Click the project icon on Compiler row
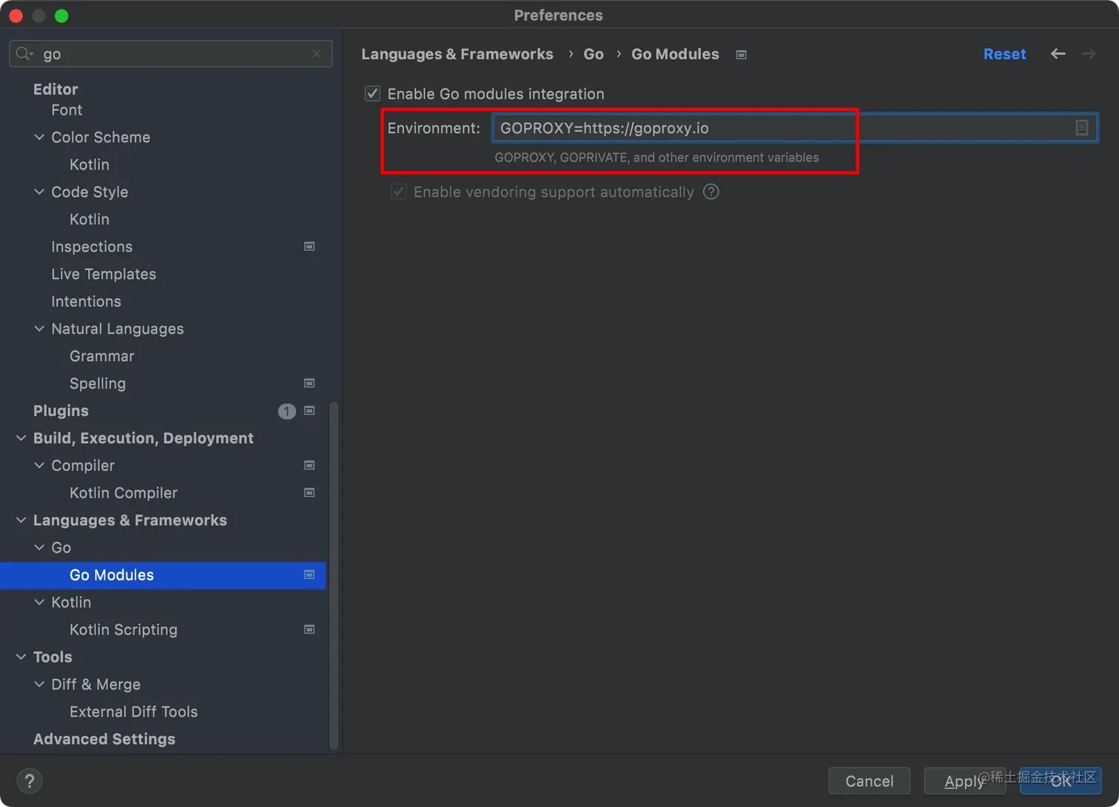 309,466
